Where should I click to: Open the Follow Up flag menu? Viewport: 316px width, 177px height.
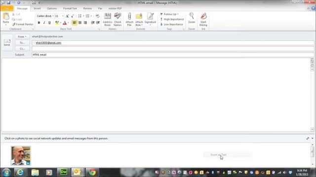(169, 14)
